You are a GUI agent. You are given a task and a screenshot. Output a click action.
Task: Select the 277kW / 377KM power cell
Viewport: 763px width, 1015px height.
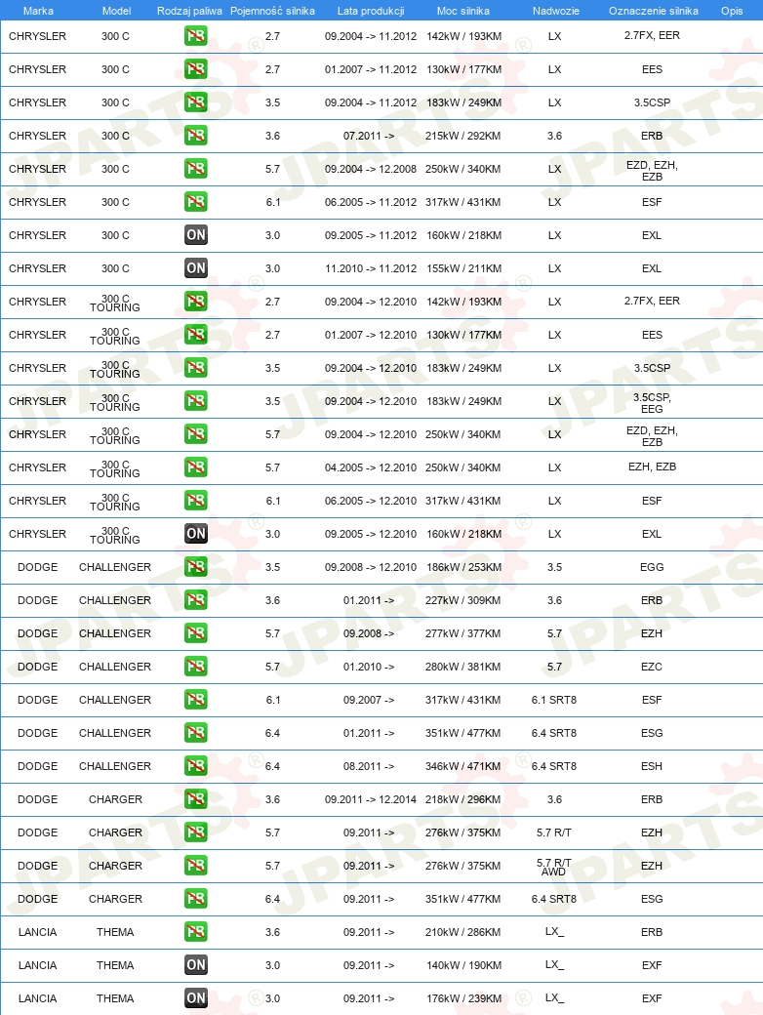point(462,633)
